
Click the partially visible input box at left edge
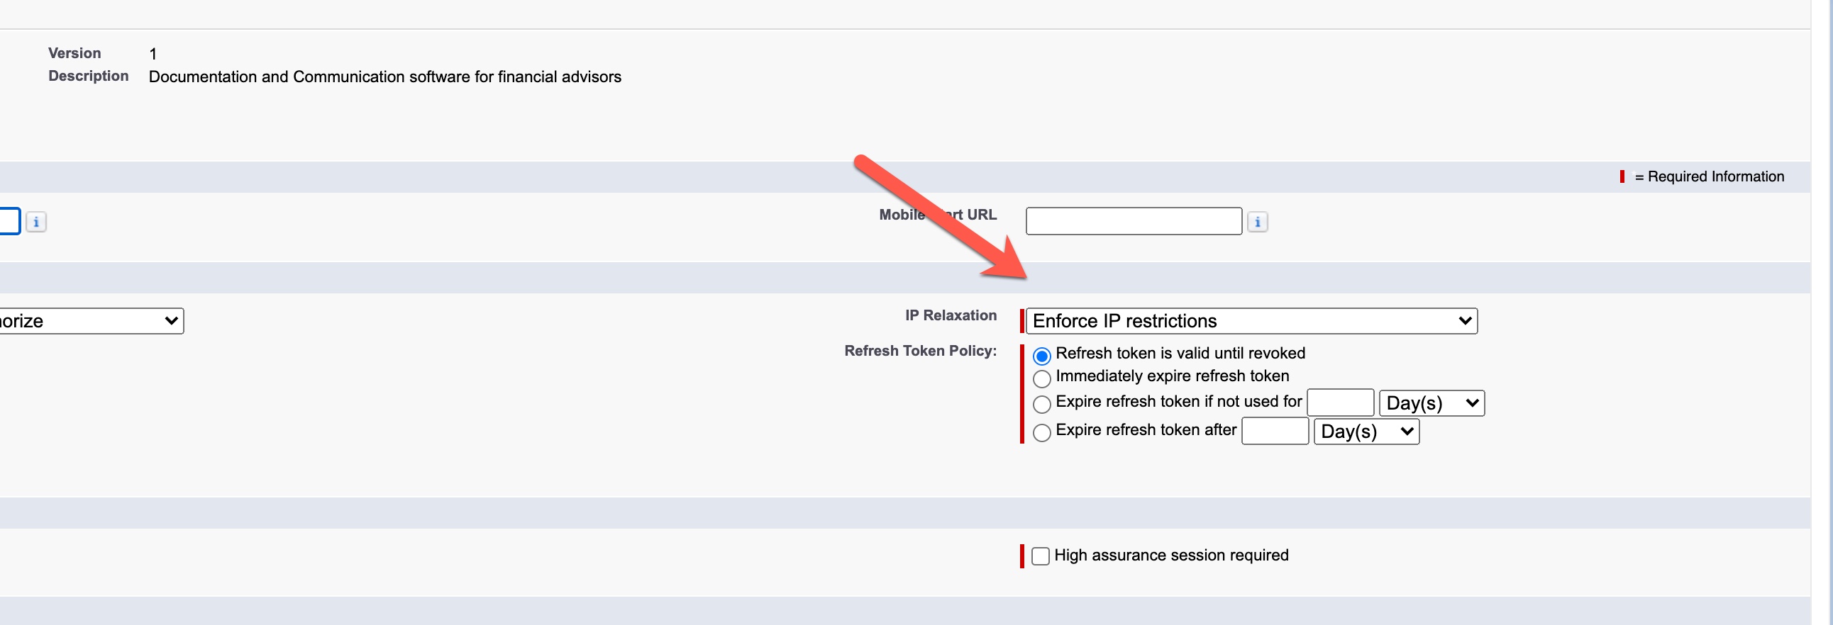(x=10, y=221)
